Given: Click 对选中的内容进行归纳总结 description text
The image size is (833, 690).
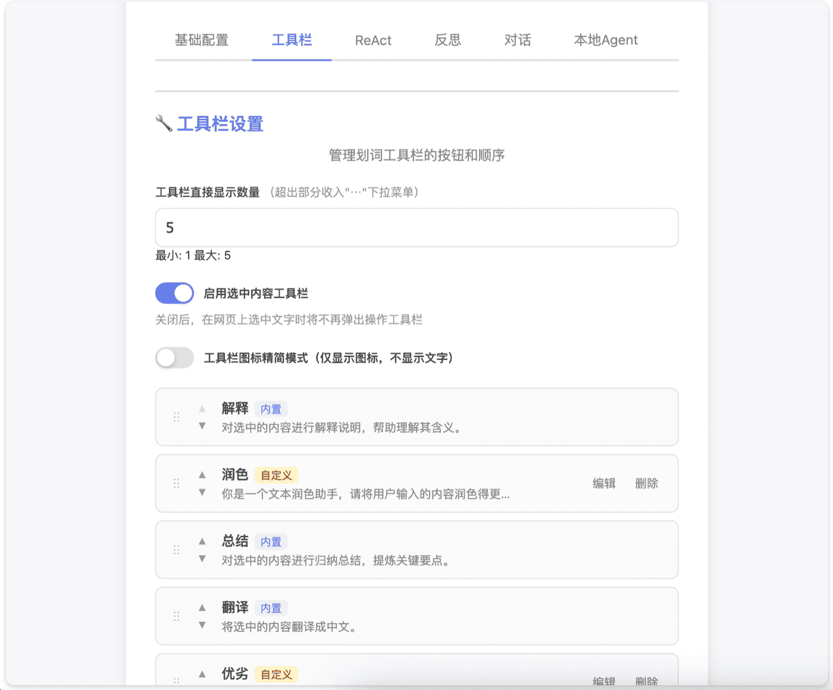Looking at the screenshot, I should (x=336, y=560).
